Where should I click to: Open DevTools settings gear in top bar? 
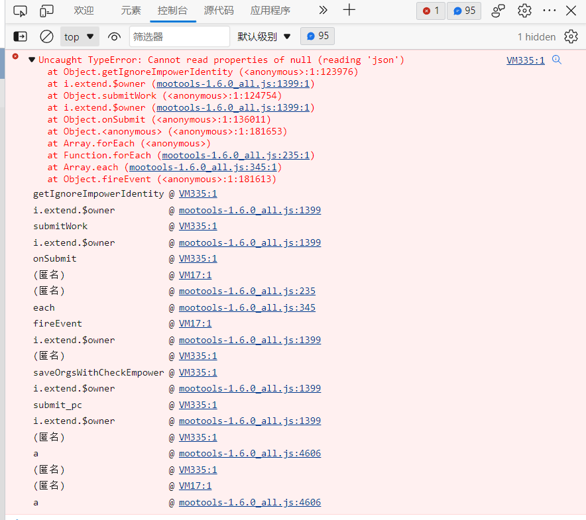click(x=524, y=11)
